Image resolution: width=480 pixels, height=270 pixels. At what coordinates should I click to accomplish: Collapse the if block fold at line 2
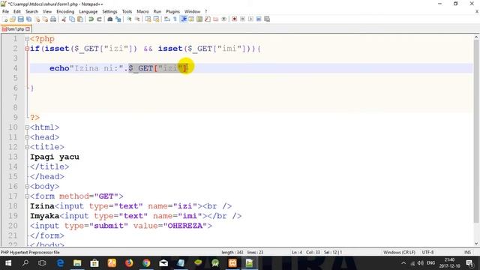click(27, 49)
